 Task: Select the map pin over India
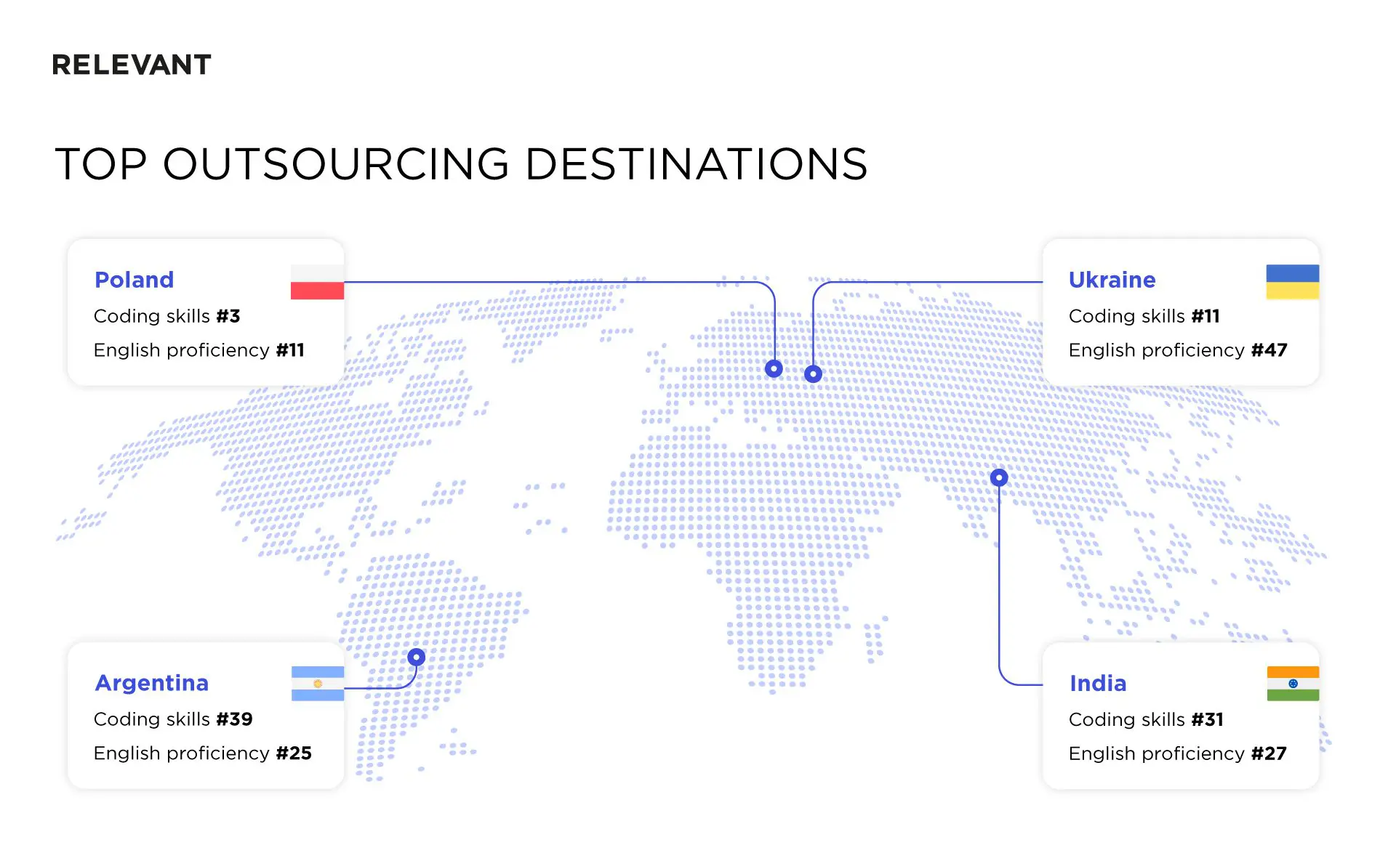[x=998, y=477]
